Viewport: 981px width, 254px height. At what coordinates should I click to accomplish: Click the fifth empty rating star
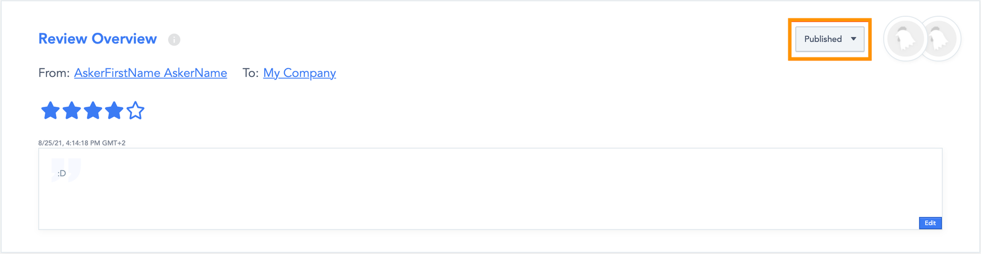pos(135,111)
